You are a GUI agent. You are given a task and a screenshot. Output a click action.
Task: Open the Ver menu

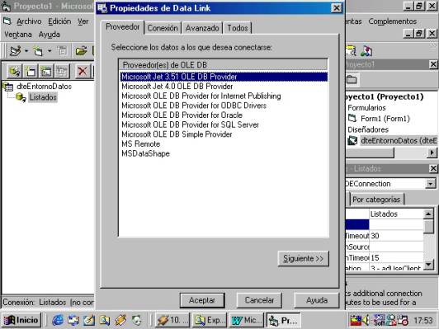(x=83, y=21)
